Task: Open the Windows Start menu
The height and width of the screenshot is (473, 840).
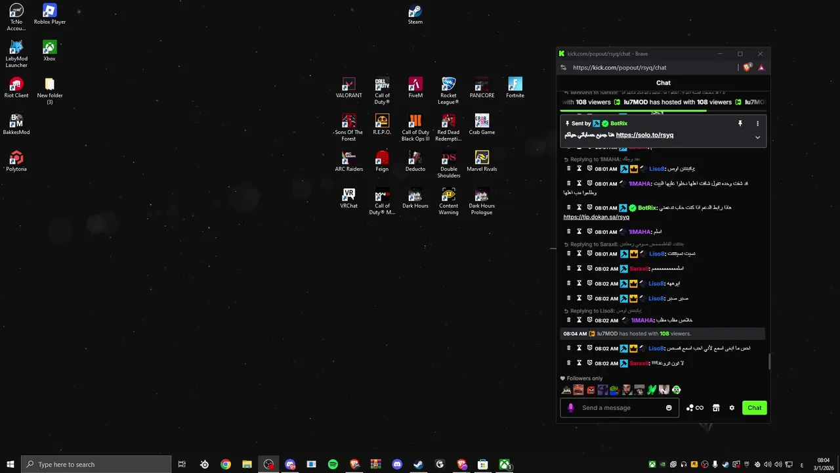Action: 10,464
